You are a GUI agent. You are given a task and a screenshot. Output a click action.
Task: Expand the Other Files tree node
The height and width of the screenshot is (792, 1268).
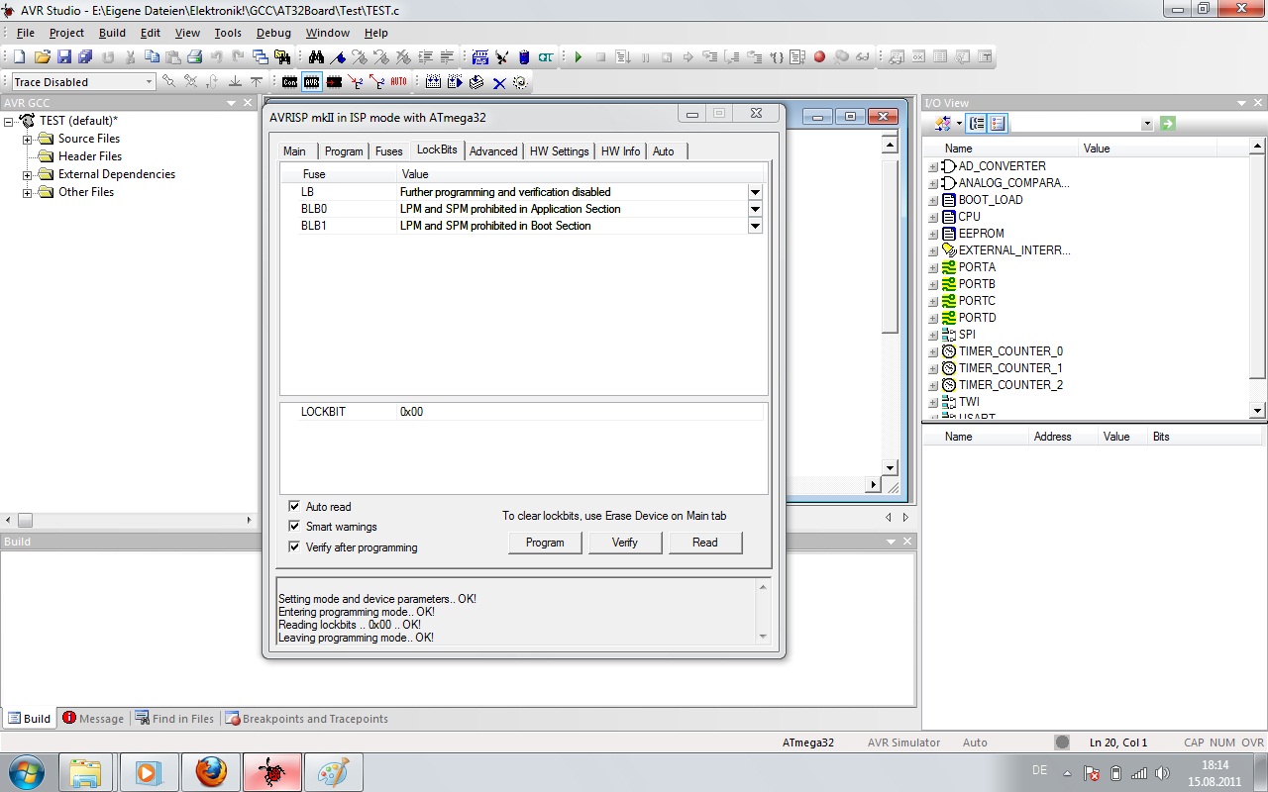click(x=28, y=192)
